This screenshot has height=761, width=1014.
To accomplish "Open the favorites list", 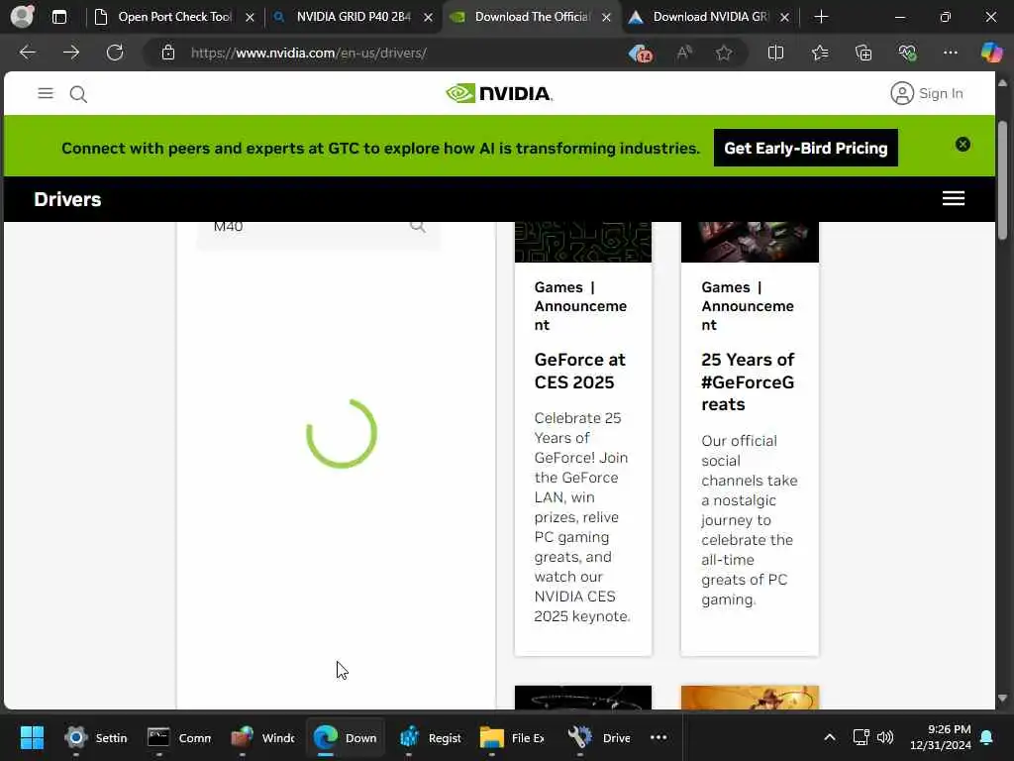I will click(819, 53).
